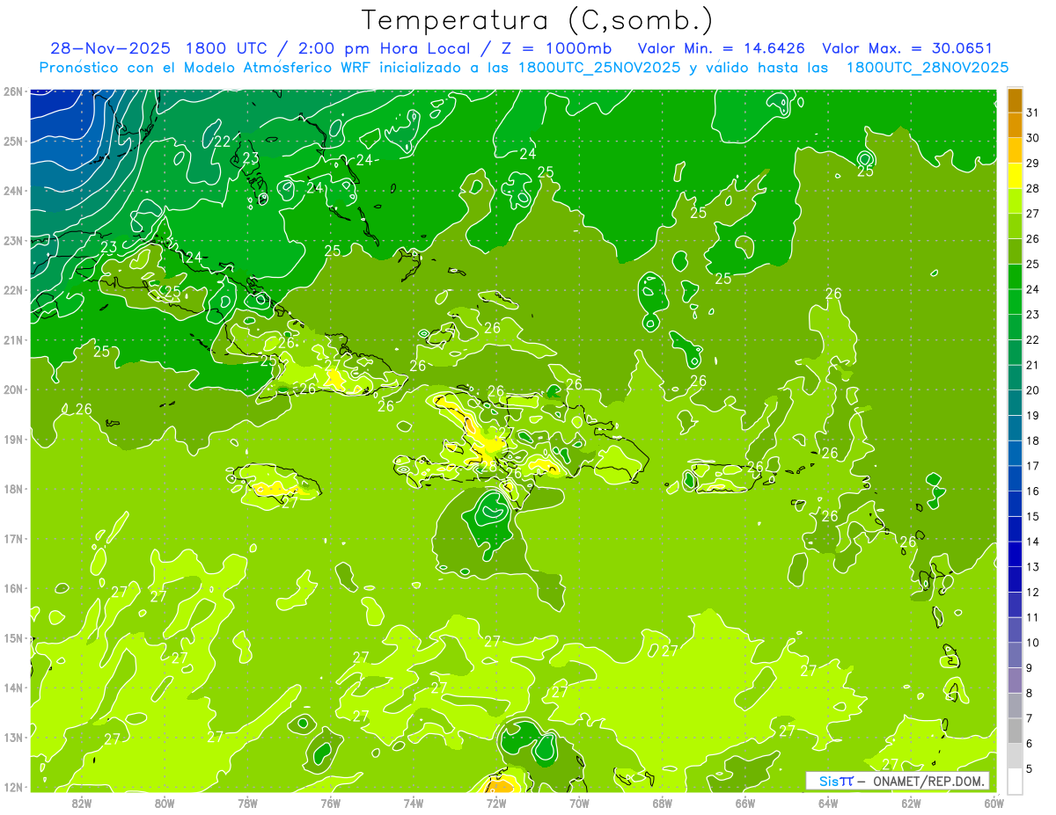1056x815 pixels.
Task: Click the 76W longitude axis label
Action: tap(331, 803)
